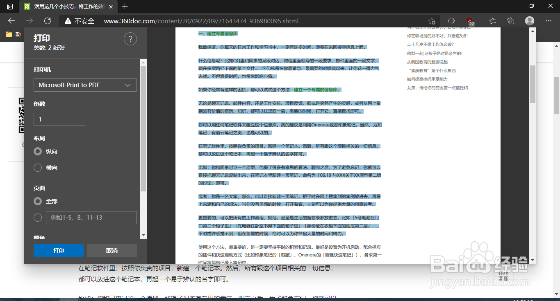Open browser Settings and more menu
Image resolution: width=560 pixels, height=301 pixels.
click(549, 21)
